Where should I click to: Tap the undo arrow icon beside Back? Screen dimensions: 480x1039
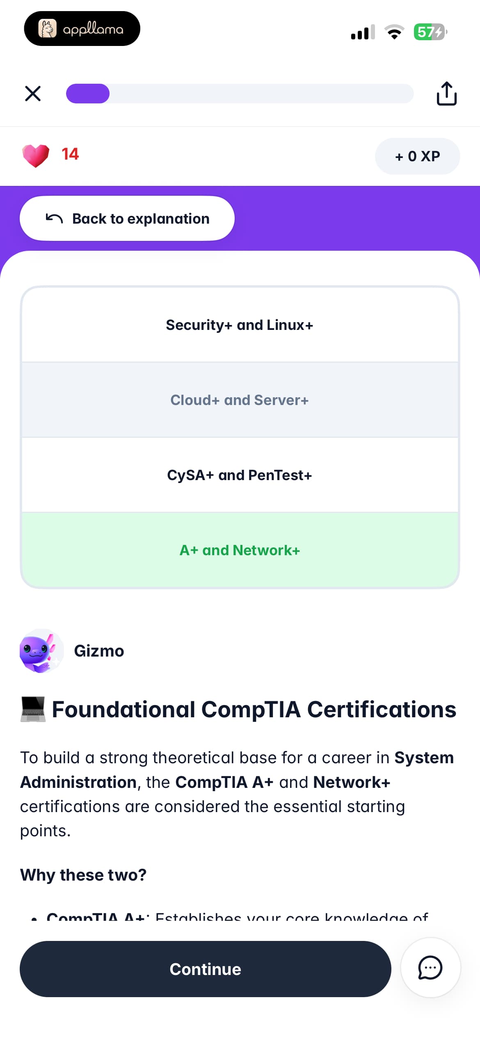[x=54, y=218]
